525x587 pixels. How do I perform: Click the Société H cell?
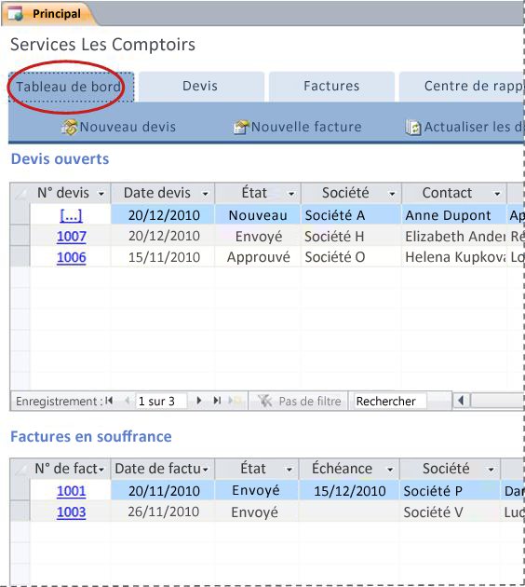pyautogui.click(x=351, y=237)
